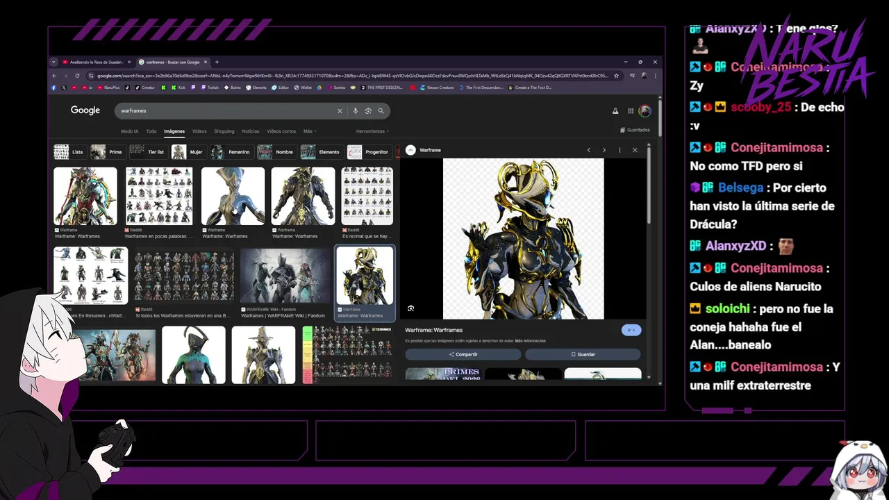889x500 pixels.
Task: Show next image in preview panel
Action: point(604,150)
